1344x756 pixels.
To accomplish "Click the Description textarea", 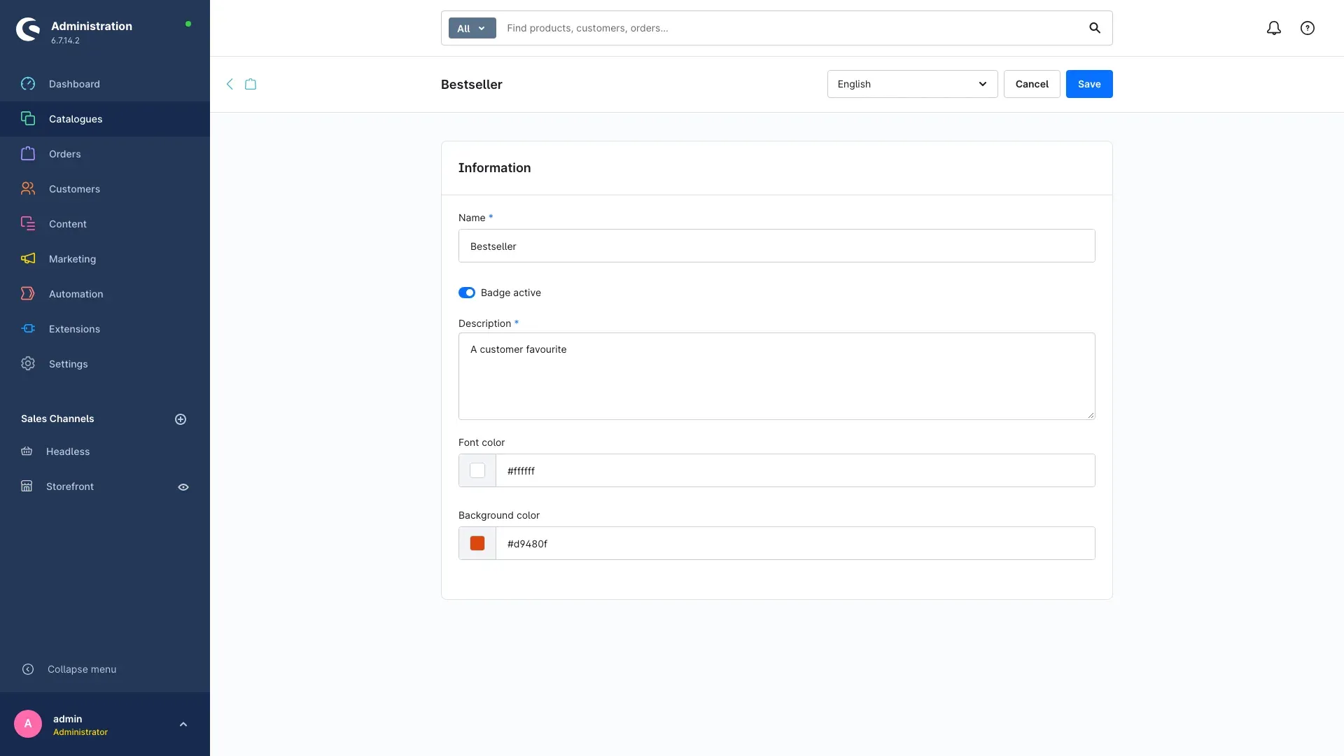I will click(x=777, y=376).
